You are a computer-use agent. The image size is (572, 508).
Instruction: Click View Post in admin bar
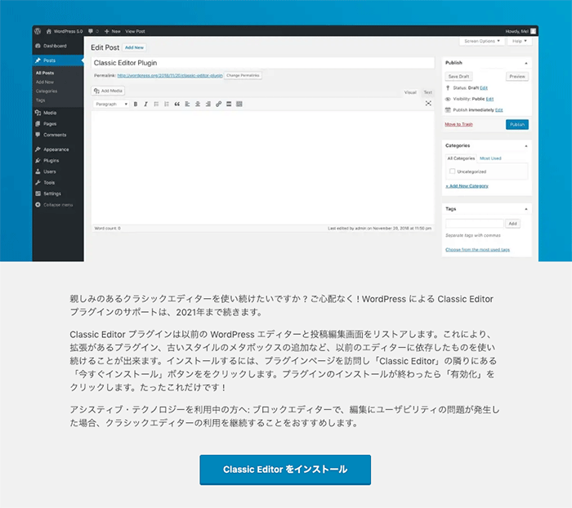coord(135,31)
